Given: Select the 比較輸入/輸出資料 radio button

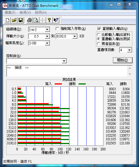Looking at the screenshot, I should click(x=99, y=34).
